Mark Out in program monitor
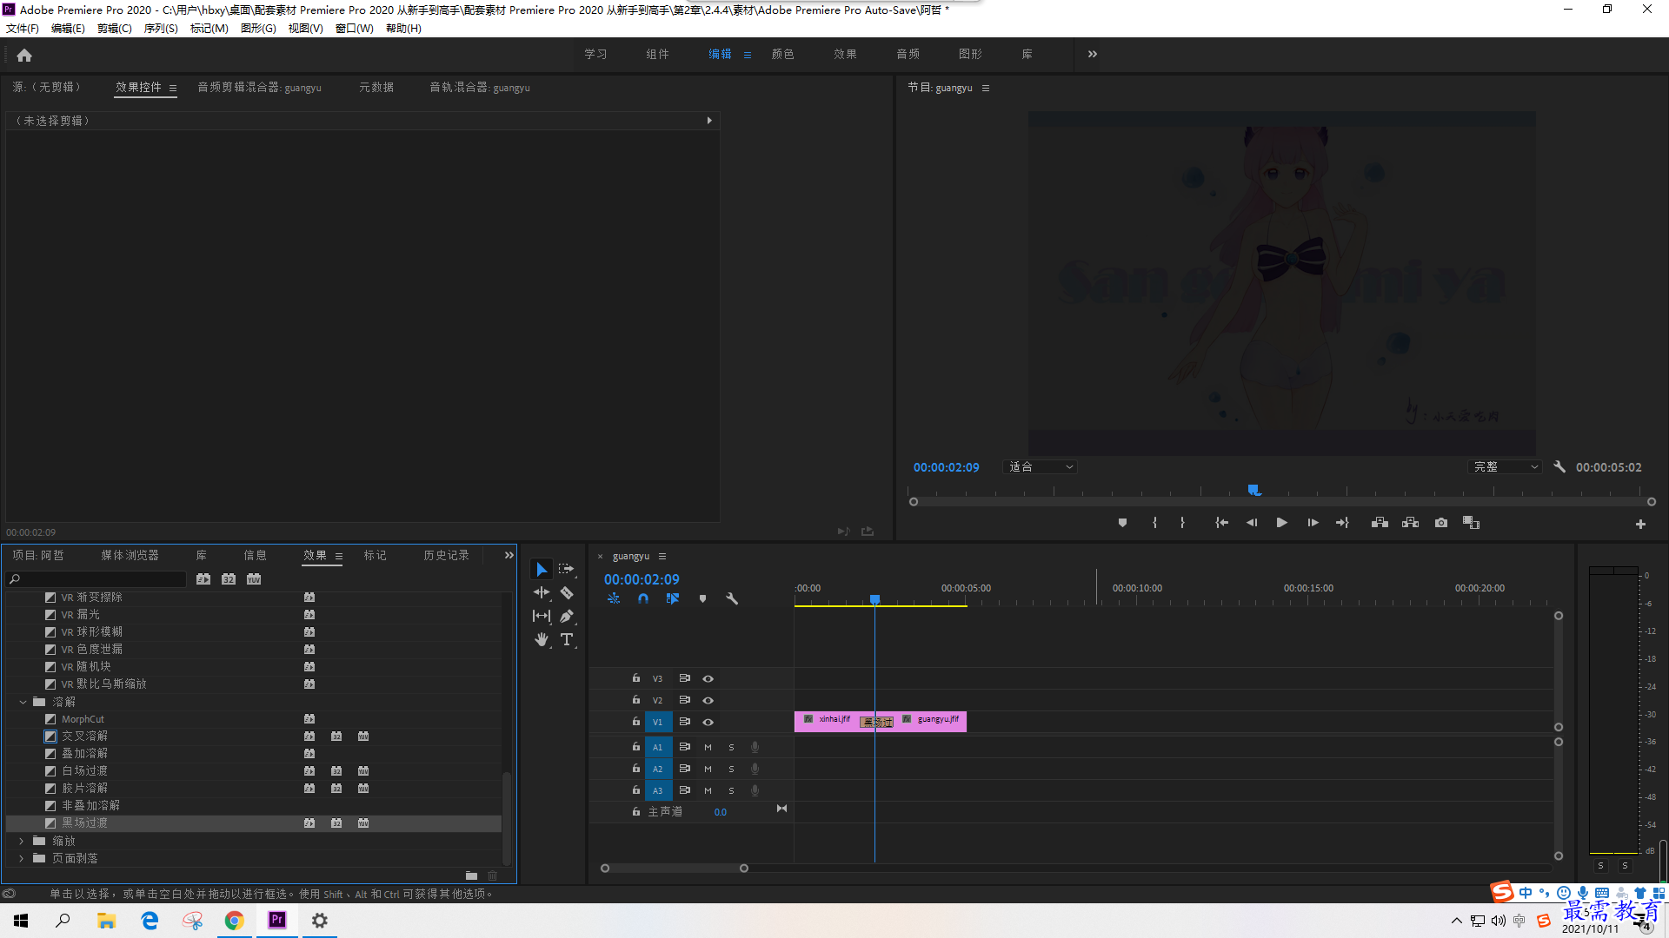The height and width of the screenshot is (938, 1669). [x=1182, y=523]
